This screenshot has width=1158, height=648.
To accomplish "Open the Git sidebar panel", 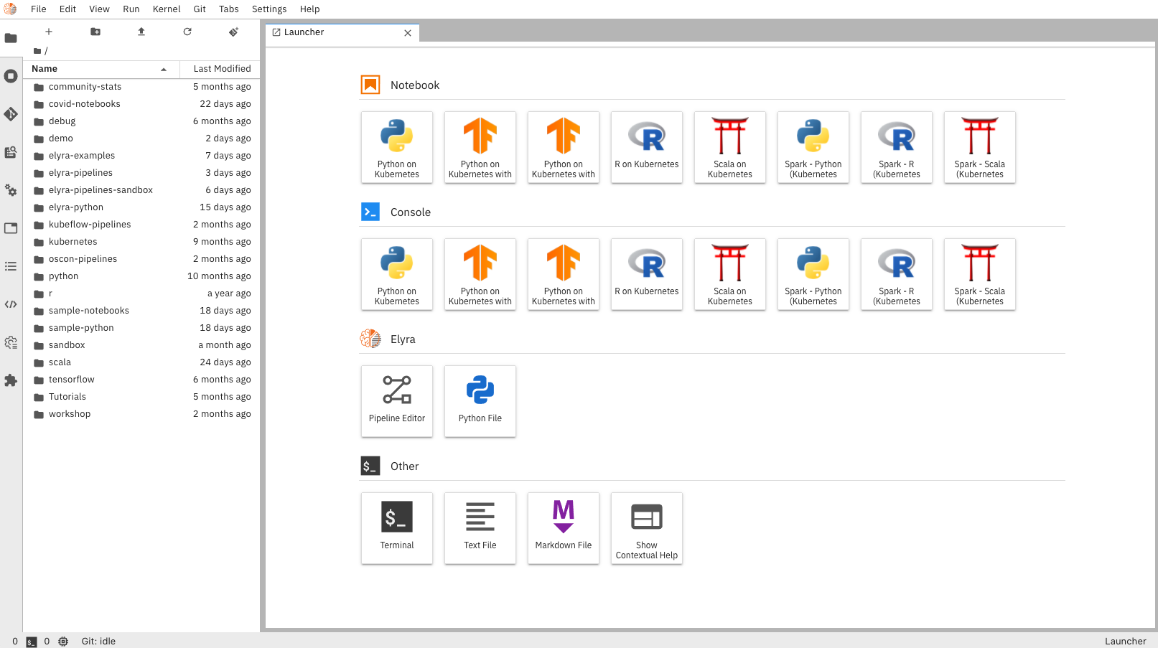I will point(11,114).
